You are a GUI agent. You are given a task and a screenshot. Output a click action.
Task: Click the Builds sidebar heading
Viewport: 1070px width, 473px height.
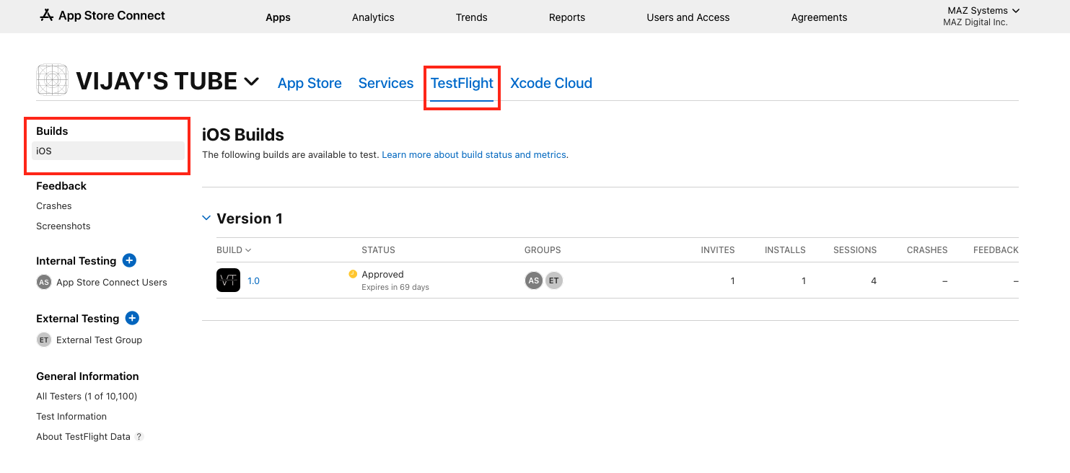(52, 131)
